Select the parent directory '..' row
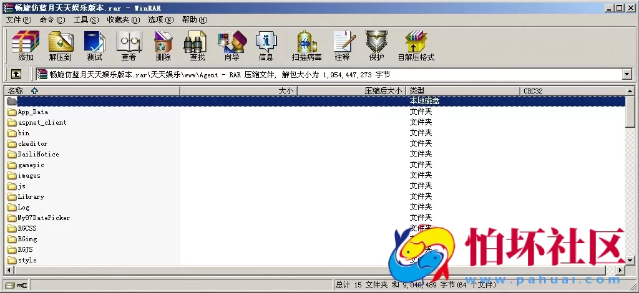This screenshot has width=639, height=293. (315, 101)
